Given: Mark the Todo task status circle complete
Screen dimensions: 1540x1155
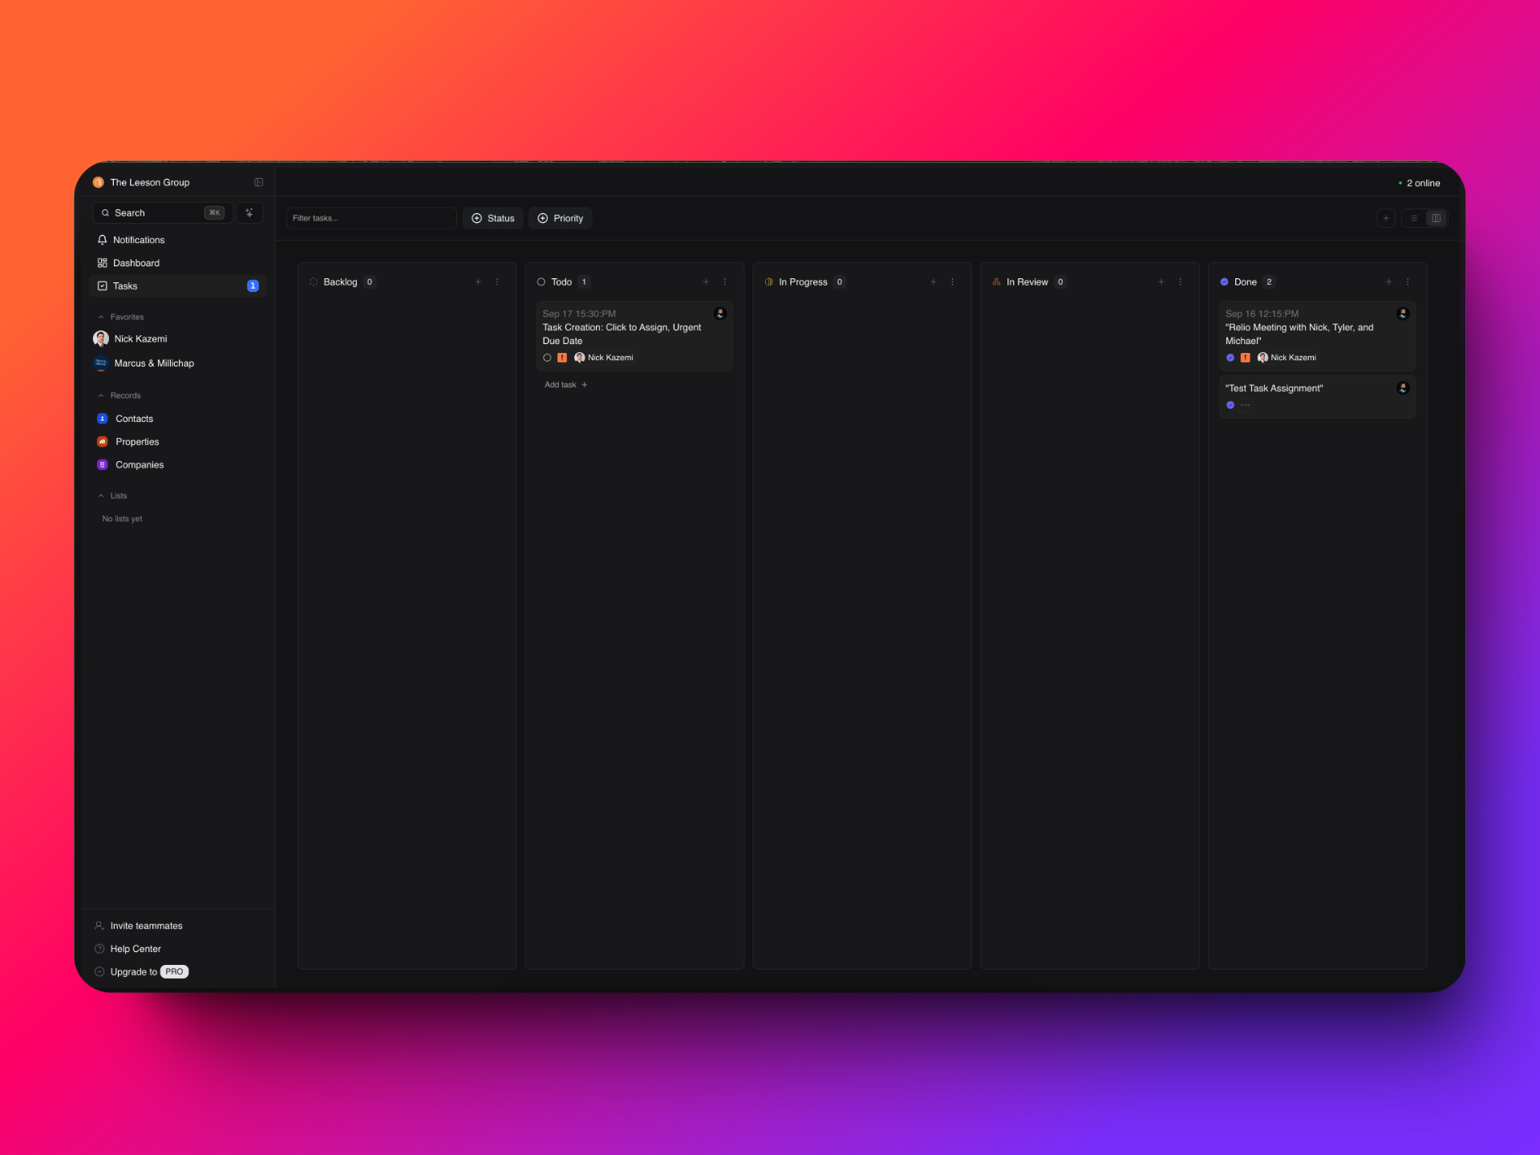Looking at the screenshot, I should point(547,358).
